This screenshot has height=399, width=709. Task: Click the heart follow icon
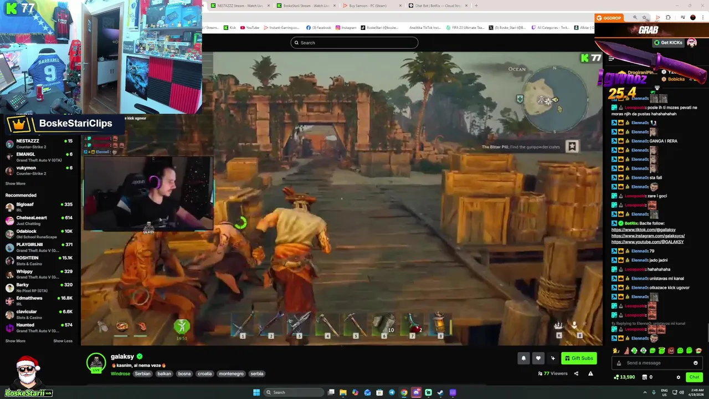tap(538, 358)
